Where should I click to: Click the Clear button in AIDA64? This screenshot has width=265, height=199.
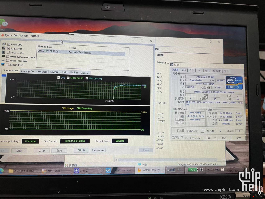click(x=42, y=151)
